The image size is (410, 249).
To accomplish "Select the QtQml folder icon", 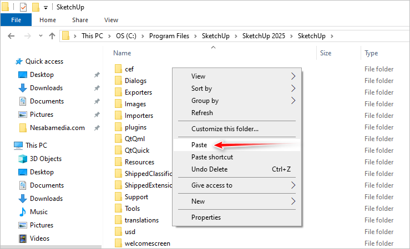I will (x=118, y=138).
